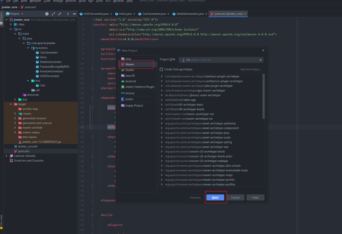Select Java project type icon in New Project
The image size is (342, 234).
[123, 59]
